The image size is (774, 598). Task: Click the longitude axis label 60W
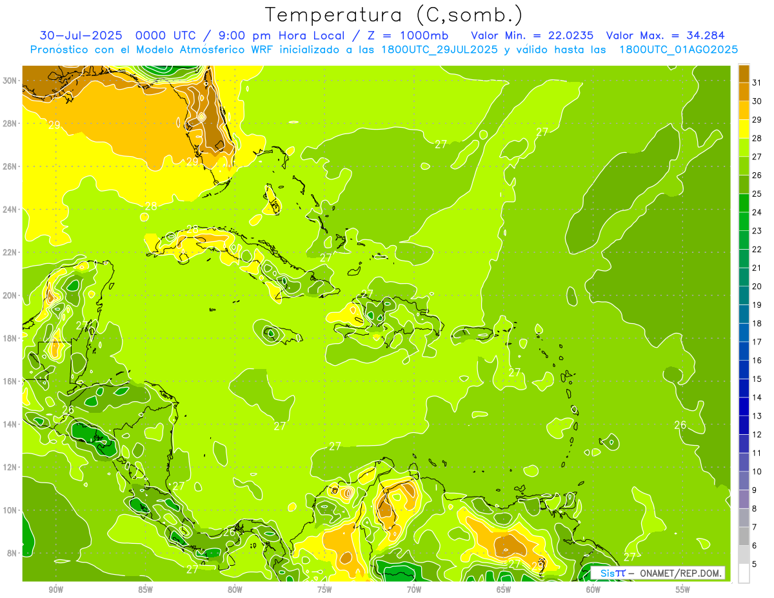[593, 590]
